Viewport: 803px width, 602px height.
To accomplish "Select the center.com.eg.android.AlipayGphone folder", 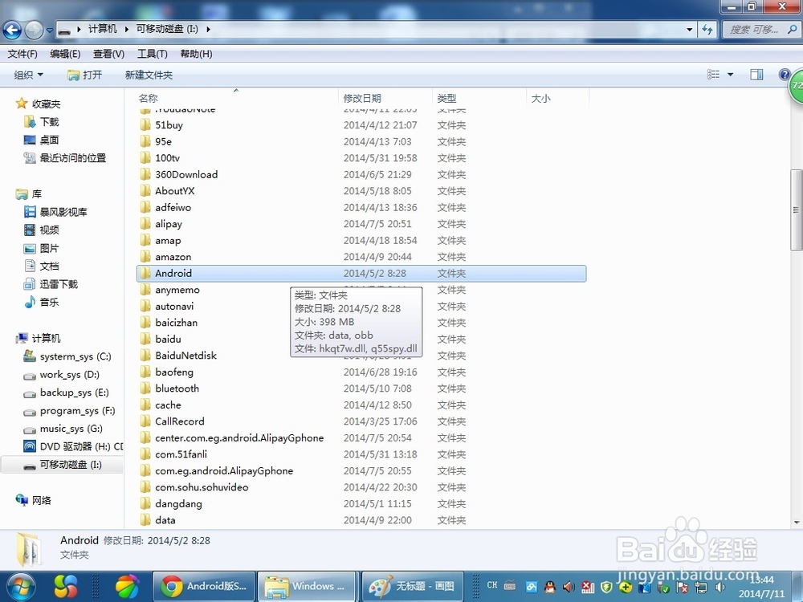I will click(239, 437).
